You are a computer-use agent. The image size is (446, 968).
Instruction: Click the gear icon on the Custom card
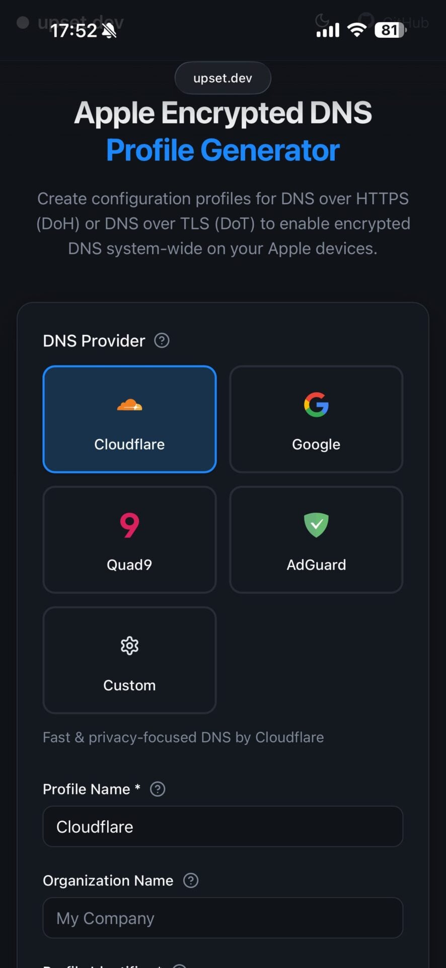[x=129, y=646]
